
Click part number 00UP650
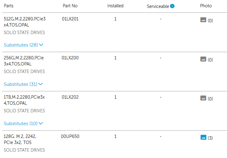click(70, 136)
